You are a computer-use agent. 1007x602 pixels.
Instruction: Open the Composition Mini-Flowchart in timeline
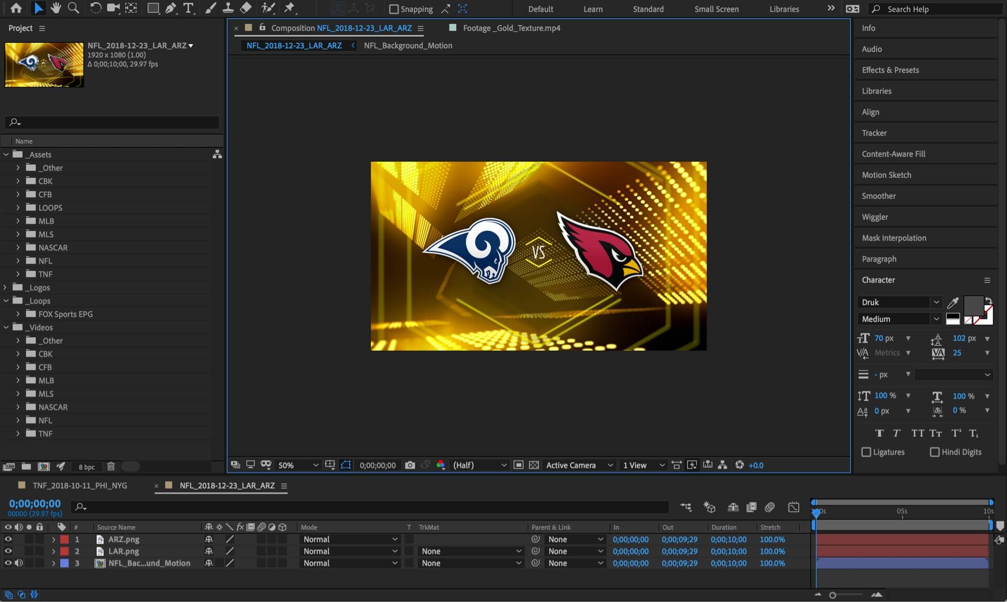[686, 507]
